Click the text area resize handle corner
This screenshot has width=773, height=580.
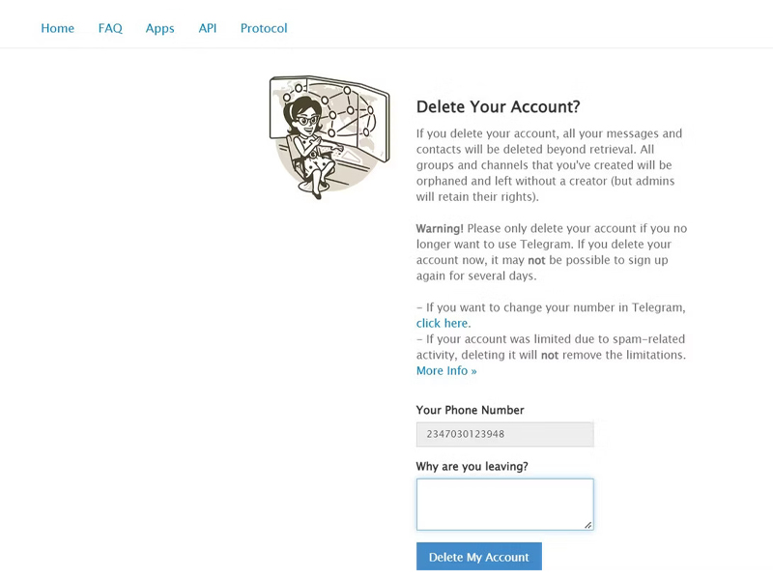(x=588, y=525)
